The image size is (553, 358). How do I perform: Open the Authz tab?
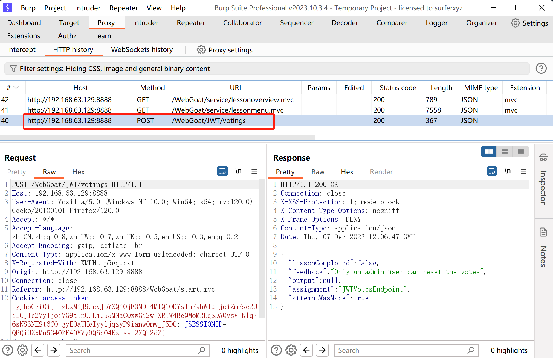[67, 36]
